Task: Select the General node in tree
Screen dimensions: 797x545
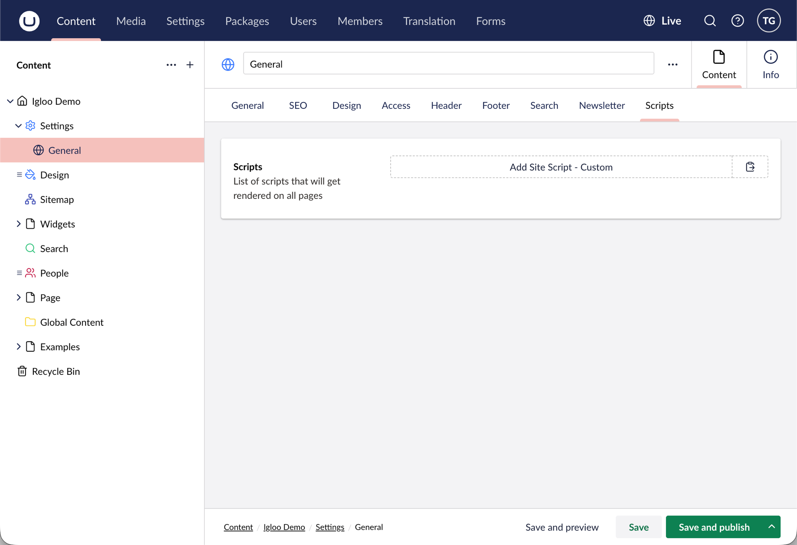Action: tap(102, 150)
